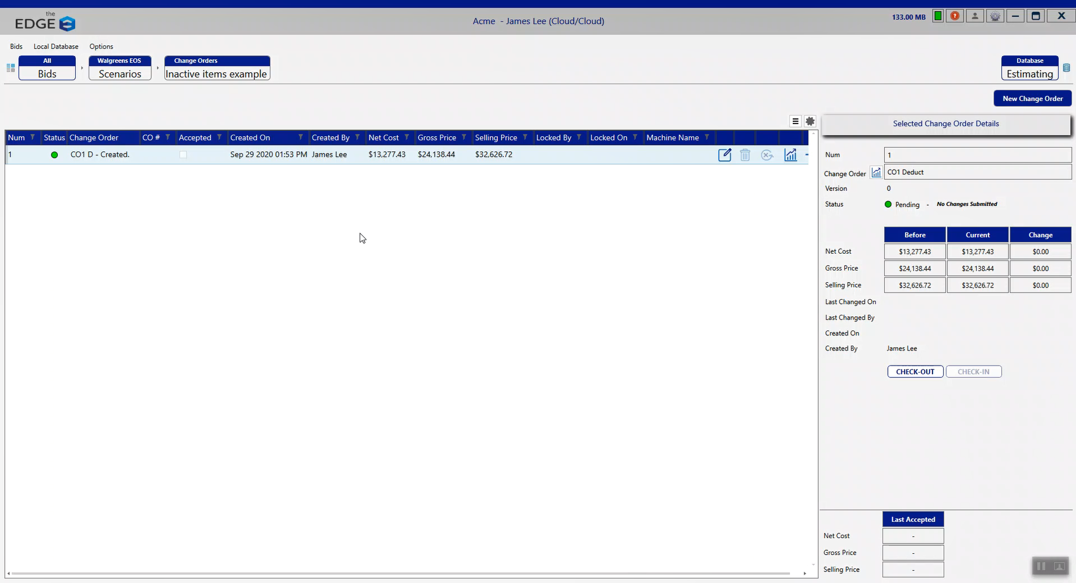Screen dimensions: 1076x583
Task: Click the hamburger list icon above the table
Action: pyautogui.click(x=795, y=121)
